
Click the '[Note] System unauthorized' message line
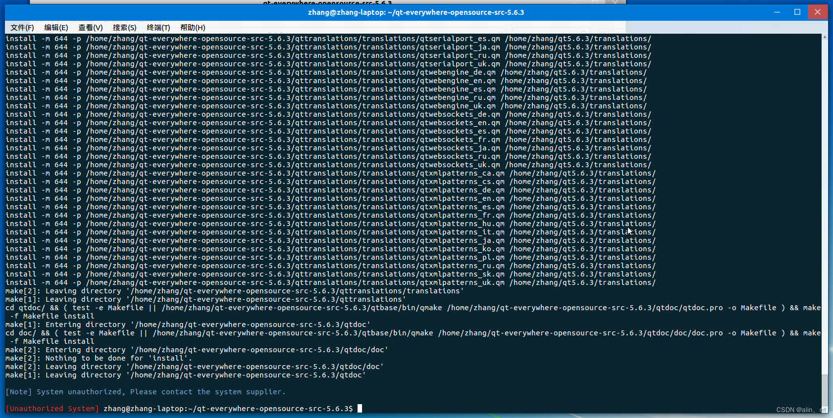click(146, 392)
